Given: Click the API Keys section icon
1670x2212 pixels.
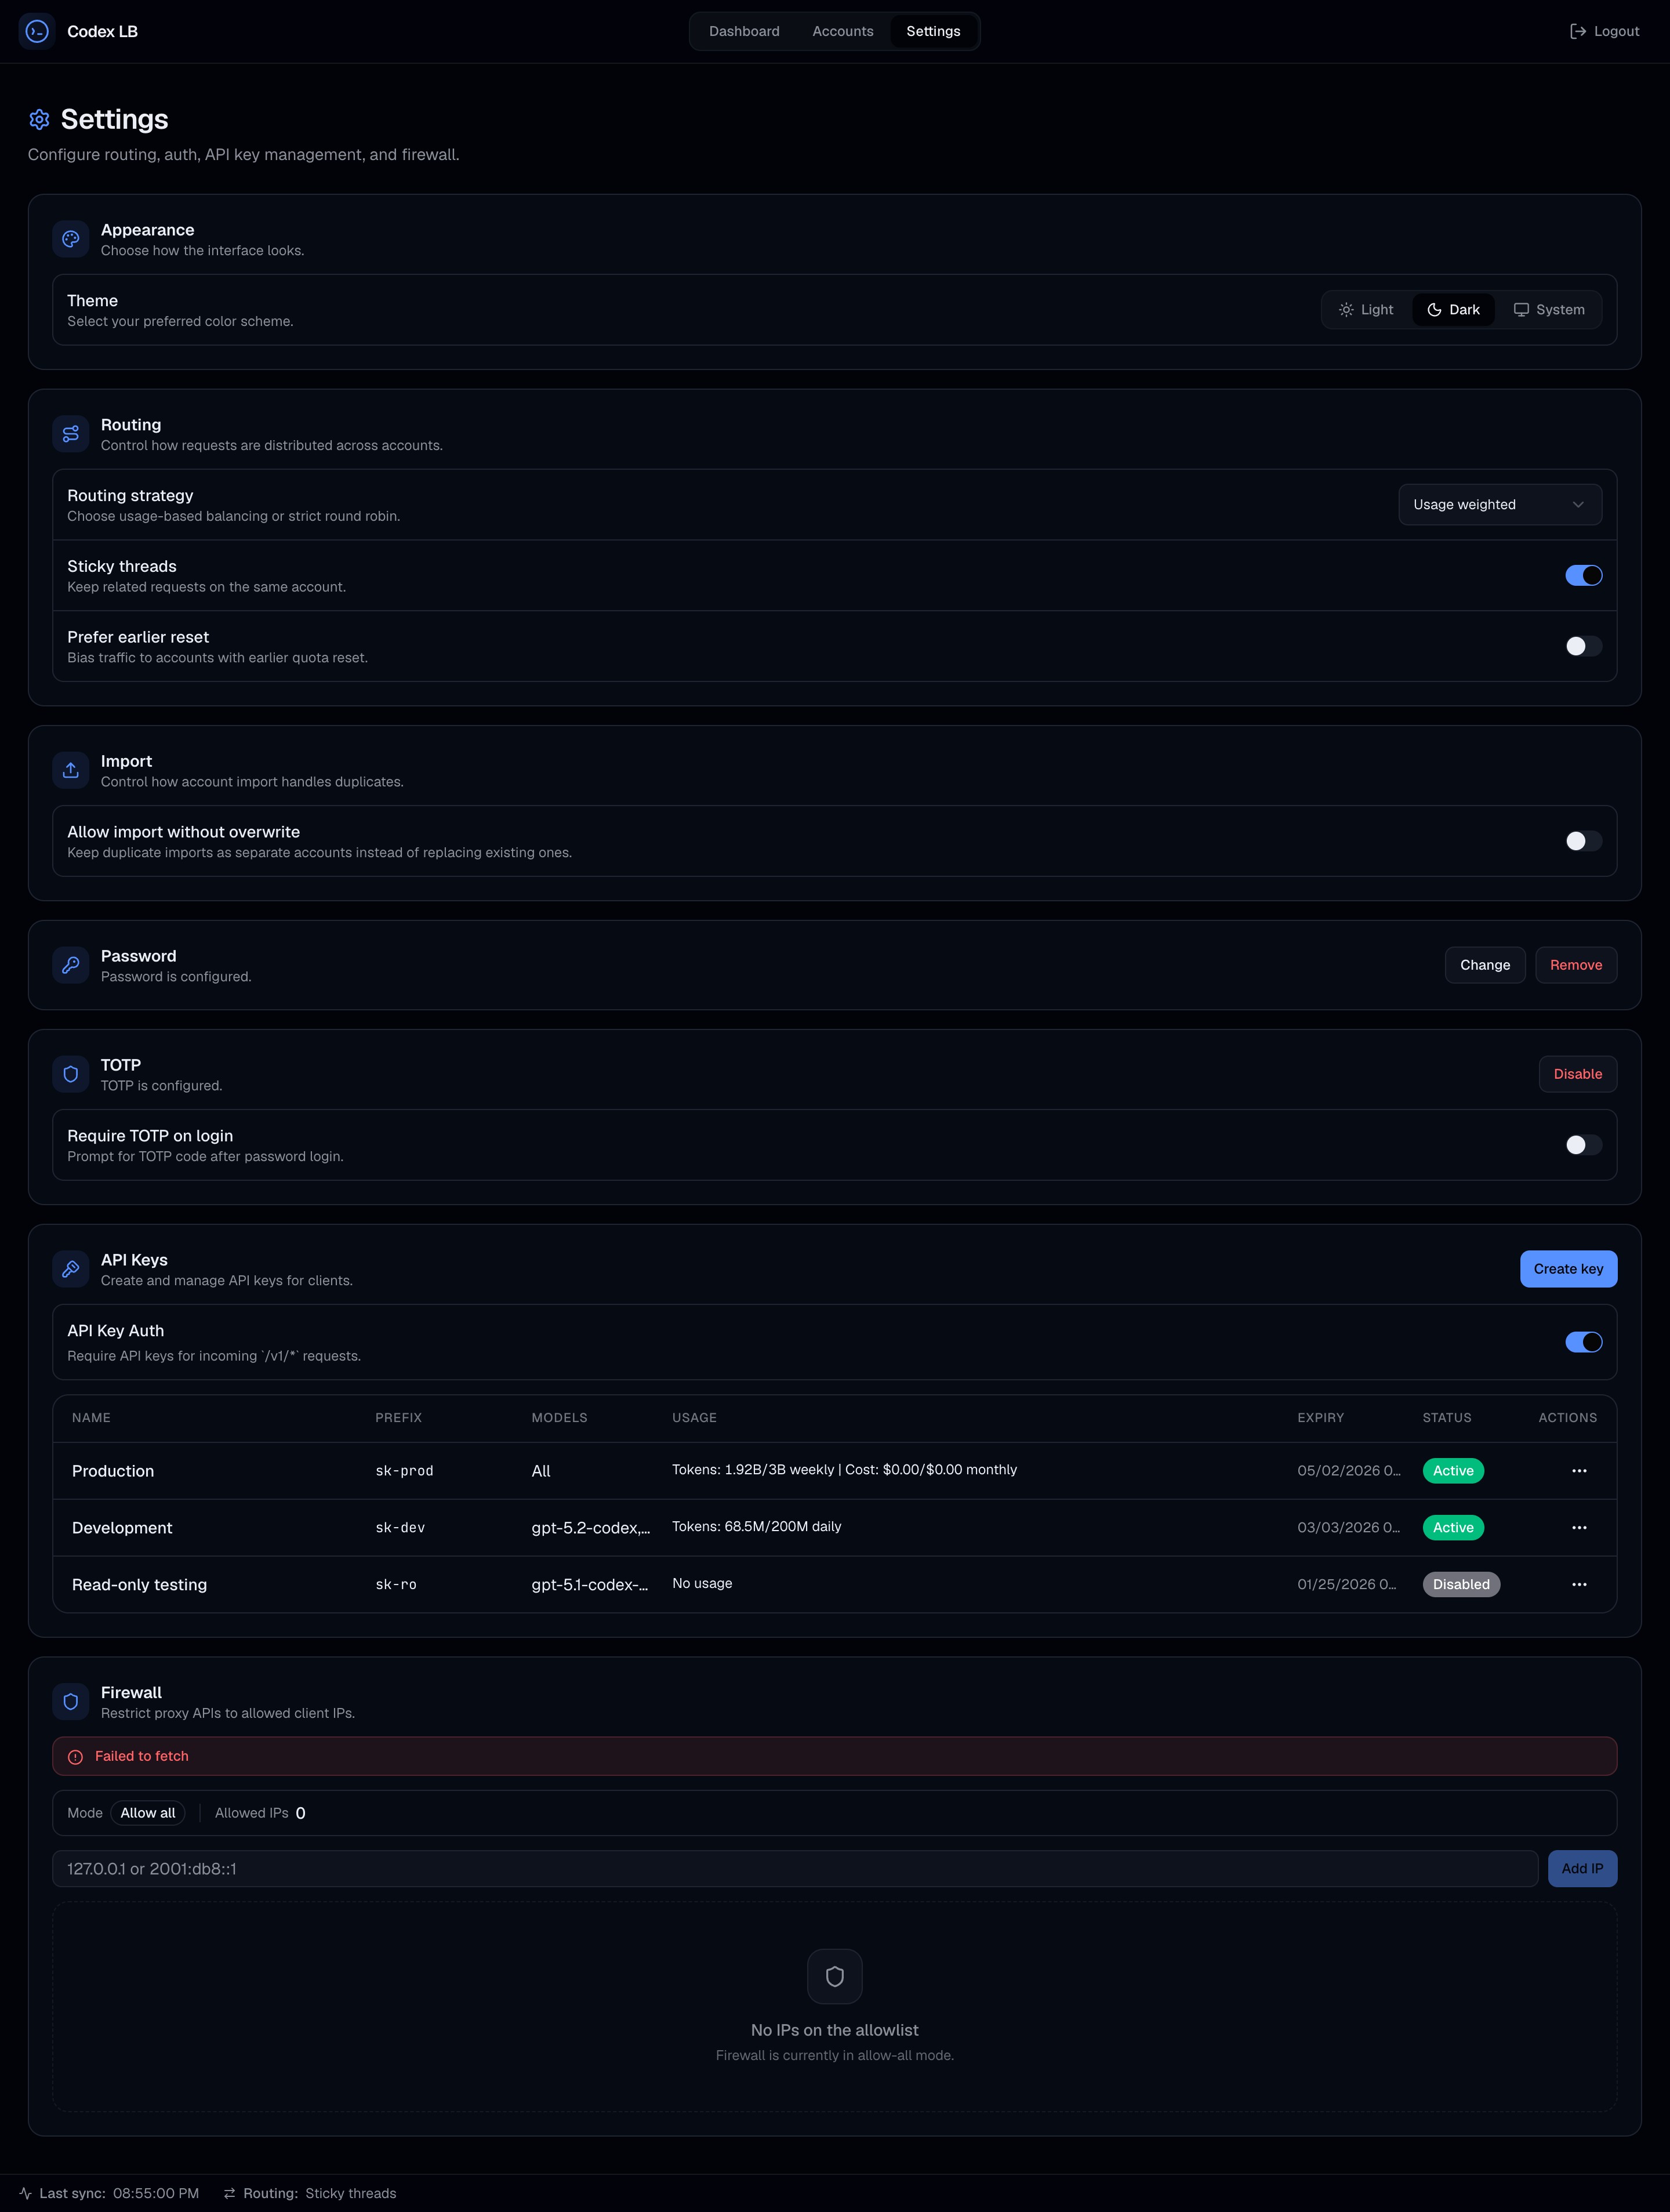Looking at the screenshot, I should (x=71, y=1269).
